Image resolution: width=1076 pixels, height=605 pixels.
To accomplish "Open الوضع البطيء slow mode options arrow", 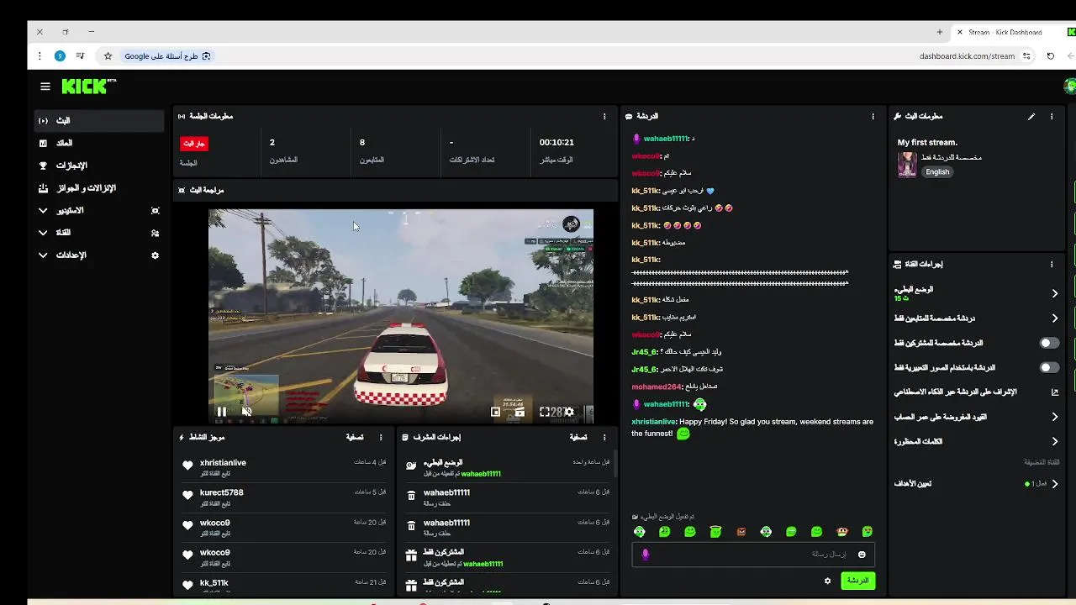I will (x=1055, y=293).
